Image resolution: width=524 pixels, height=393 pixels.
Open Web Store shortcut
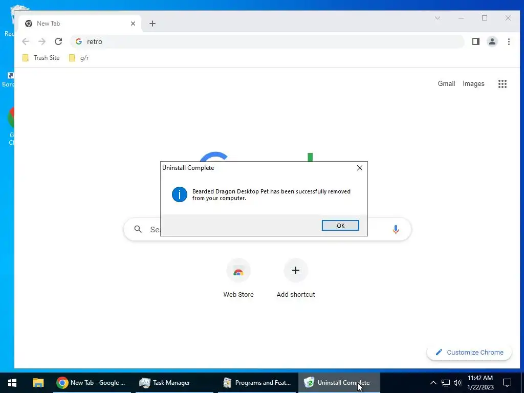coord(238,278)
